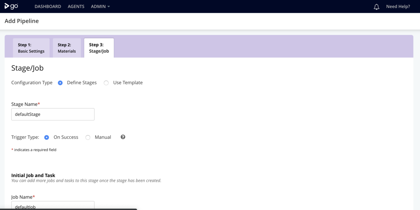
Task: Expand the Admin dropdown menu
Action: [x=100, y=6]
